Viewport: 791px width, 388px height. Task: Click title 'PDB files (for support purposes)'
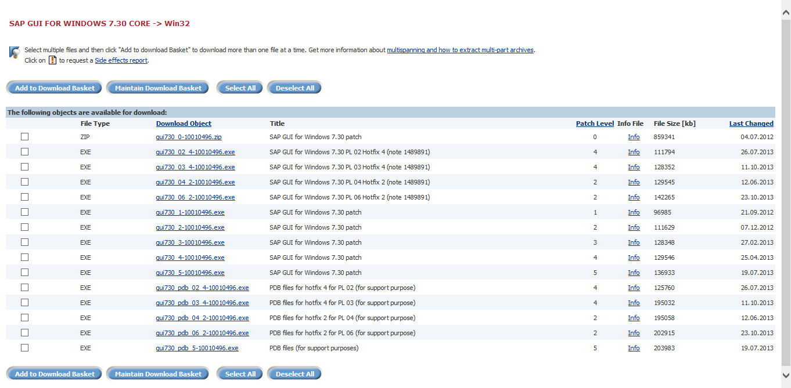pos(314,348)
